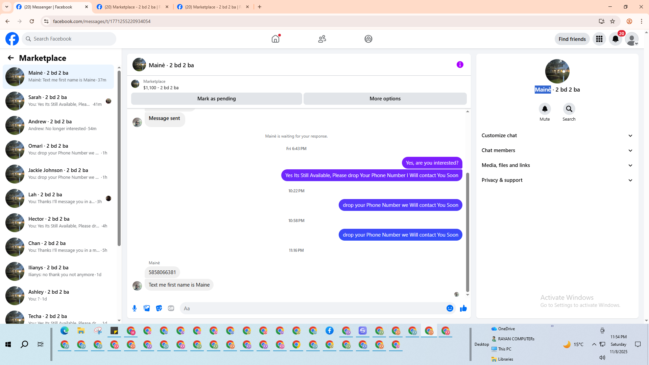Open emoji picker in message box
This screenshot has height=365, width=649.
point(450,308)
